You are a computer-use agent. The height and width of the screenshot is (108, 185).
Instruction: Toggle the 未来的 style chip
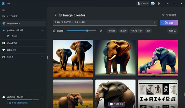123,31
